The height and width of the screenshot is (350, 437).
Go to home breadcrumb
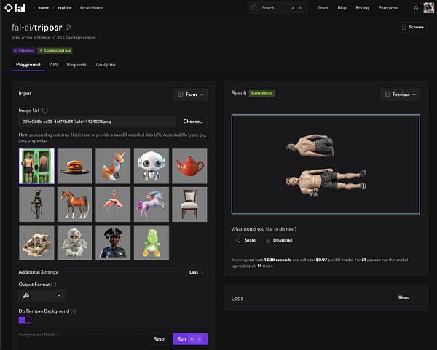(x=44, y=8)
